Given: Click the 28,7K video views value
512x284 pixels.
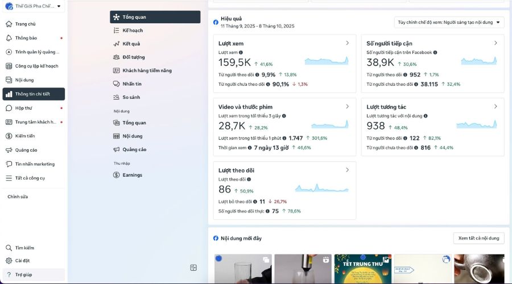Looking at the screenshot, I should 232,126.
